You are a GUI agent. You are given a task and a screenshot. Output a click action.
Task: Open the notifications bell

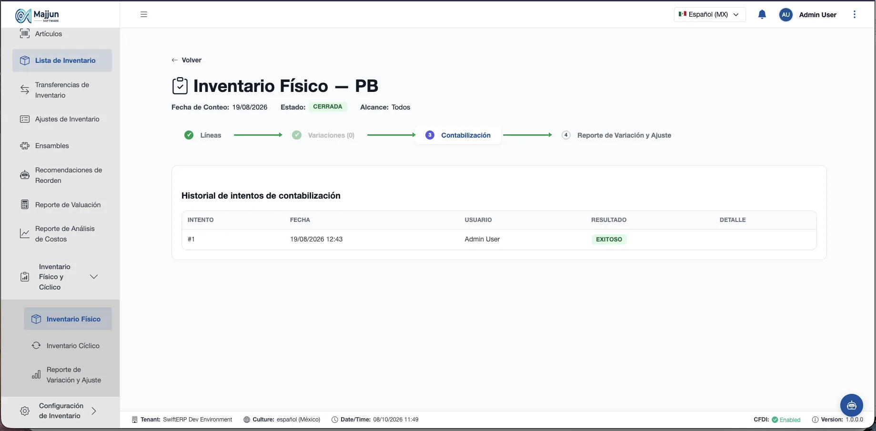tap(762, 14)
